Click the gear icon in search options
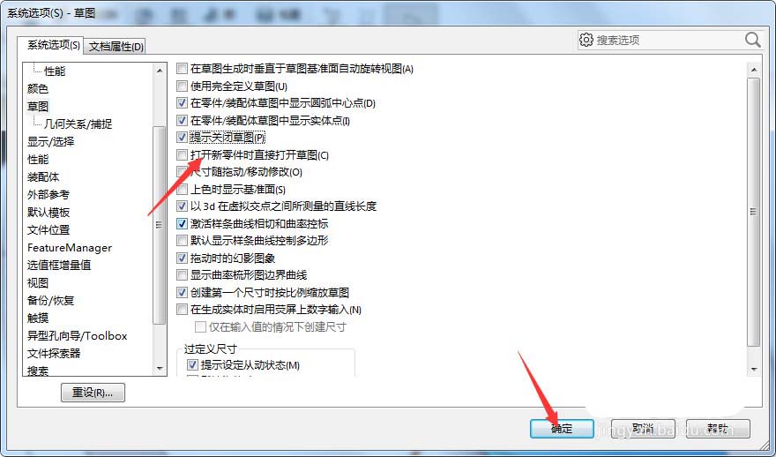Viewport: 776px width, 457px height. coord(586,40)
